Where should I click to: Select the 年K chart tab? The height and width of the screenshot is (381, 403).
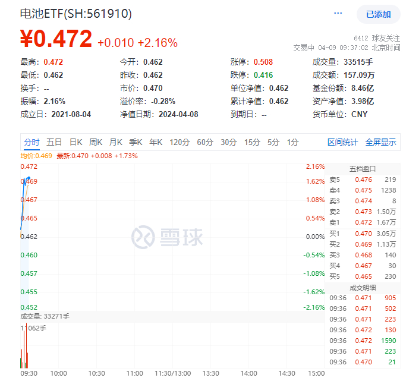coord(156,142)
